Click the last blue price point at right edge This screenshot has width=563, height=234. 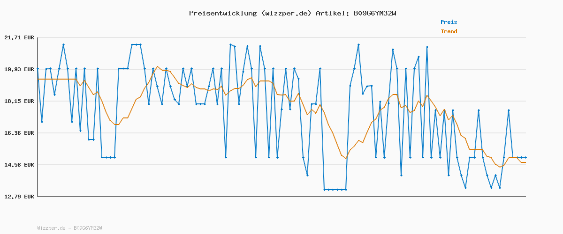click(525, 157)
